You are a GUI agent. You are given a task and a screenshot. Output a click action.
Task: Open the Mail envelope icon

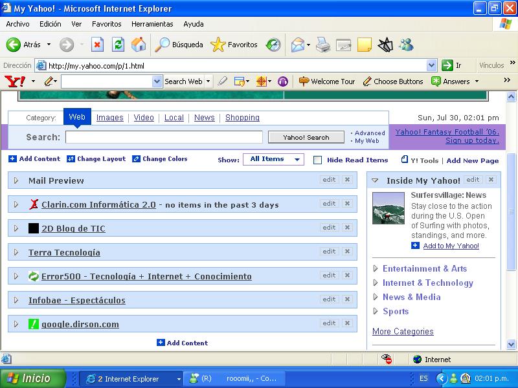[x=298, y=45]
